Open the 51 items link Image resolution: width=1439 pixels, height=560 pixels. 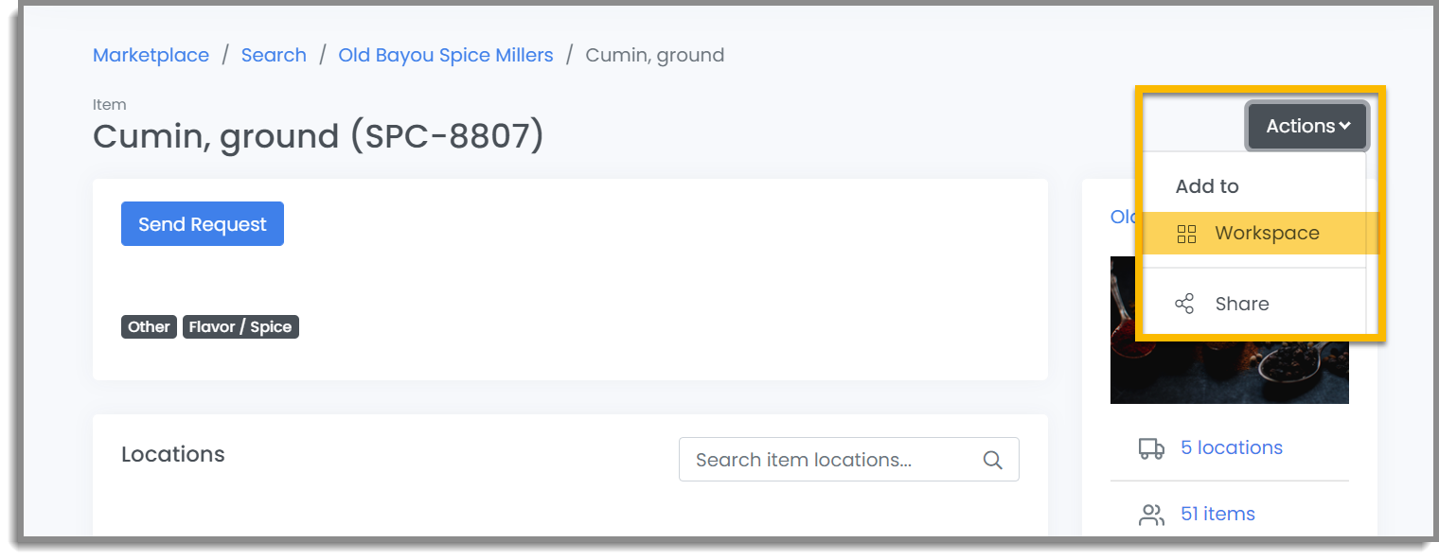1217,514
